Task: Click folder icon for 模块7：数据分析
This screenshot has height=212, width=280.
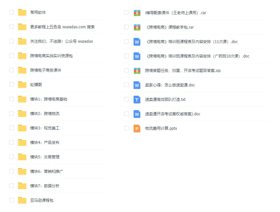Action: tap(22, 186)
